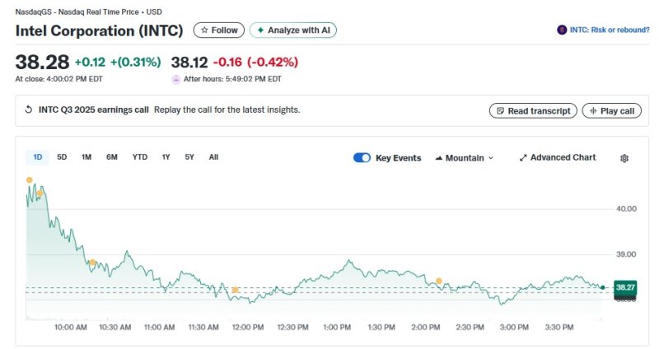Screen dimensions: 659x349
Task: Click the key event dot near 2:00 PM
Action: [x=439, y=282]
